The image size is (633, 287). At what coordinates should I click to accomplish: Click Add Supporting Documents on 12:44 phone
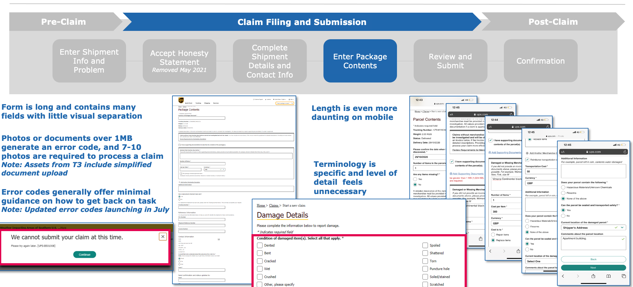[505, 152]
